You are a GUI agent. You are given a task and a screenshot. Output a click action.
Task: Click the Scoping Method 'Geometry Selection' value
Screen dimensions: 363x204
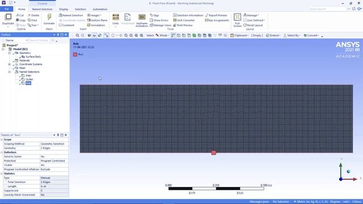(54, 144)
